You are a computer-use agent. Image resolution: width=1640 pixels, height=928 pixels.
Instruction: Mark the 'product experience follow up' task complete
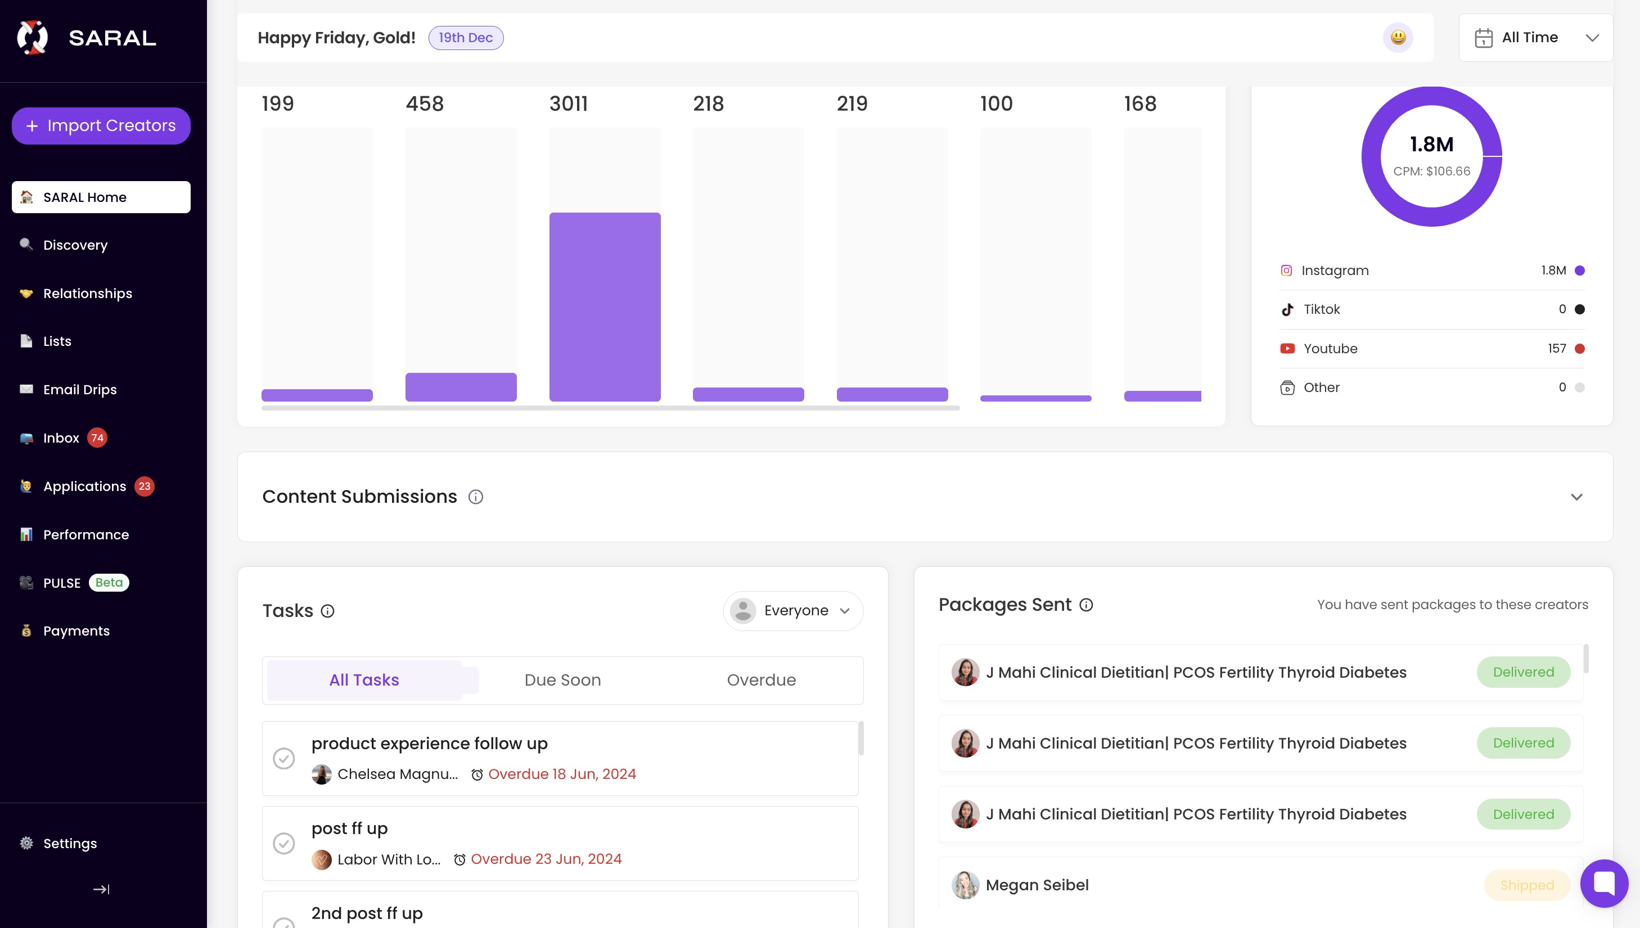coord(284,759)
